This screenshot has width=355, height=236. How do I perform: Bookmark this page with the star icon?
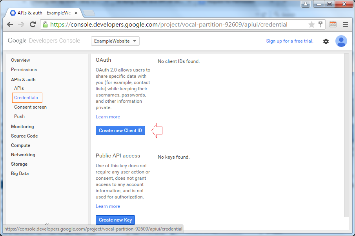point(311,24)
